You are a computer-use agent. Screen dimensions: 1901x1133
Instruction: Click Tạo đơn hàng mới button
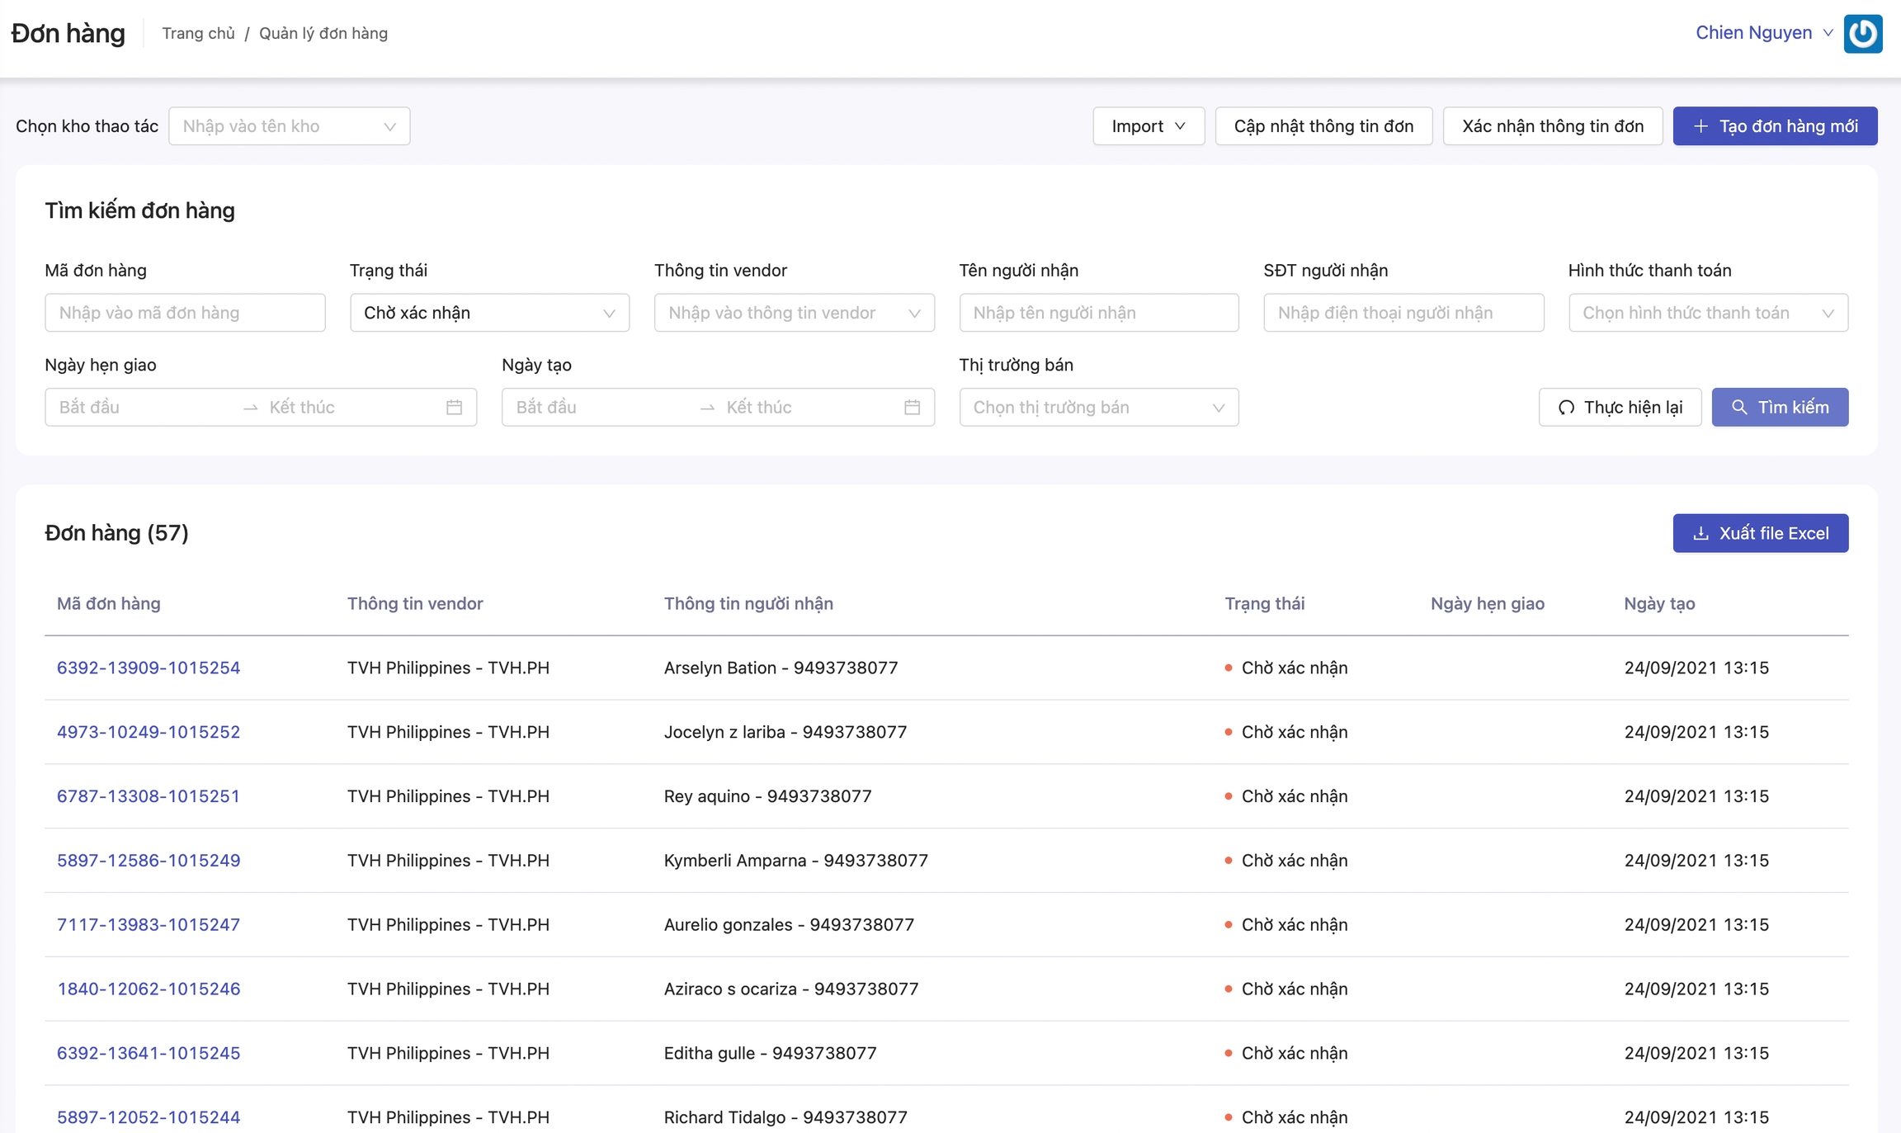click(1774, 126)
